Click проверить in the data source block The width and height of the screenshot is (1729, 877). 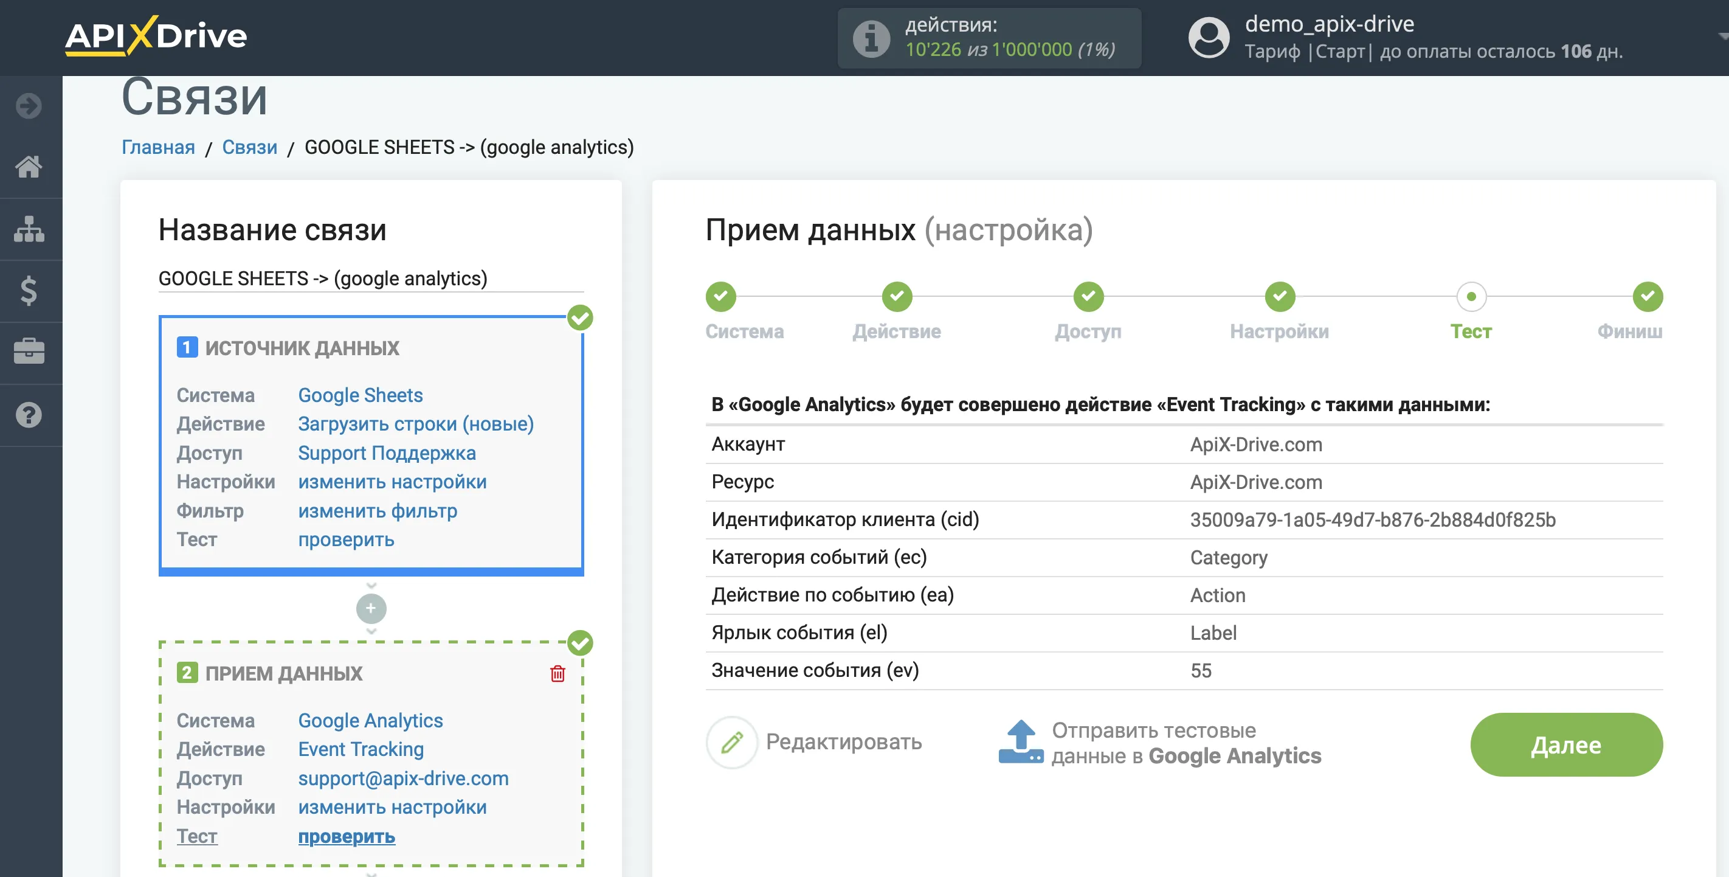(346, 539)
